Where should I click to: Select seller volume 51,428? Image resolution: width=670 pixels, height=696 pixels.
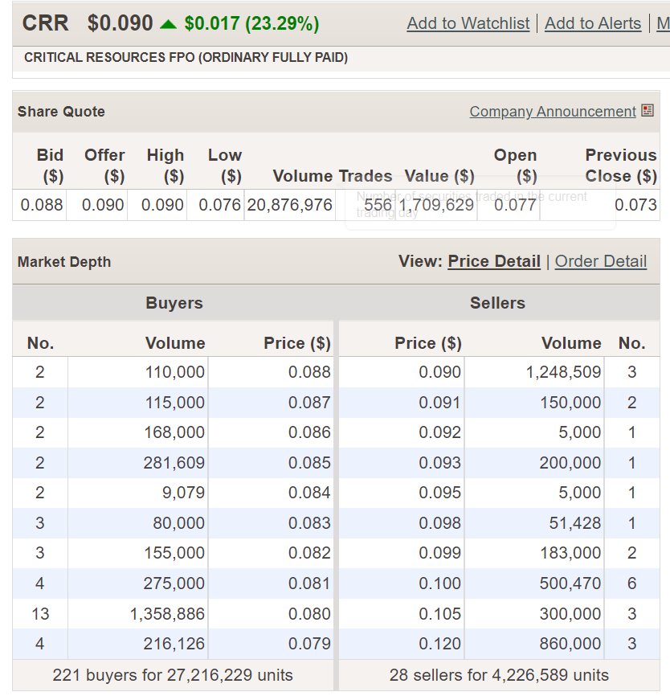[x=575, y=523]
